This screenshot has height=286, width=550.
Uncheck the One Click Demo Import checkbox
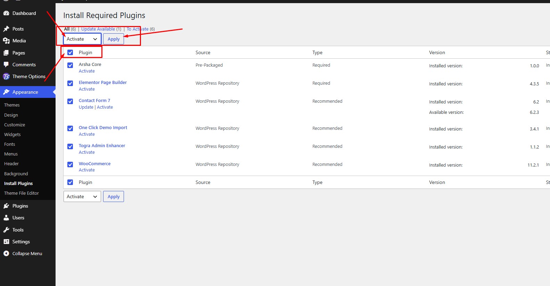(70, 128)
